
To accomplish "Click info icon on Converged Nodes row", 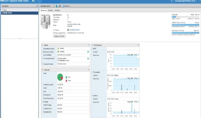I will click(88, 59).
